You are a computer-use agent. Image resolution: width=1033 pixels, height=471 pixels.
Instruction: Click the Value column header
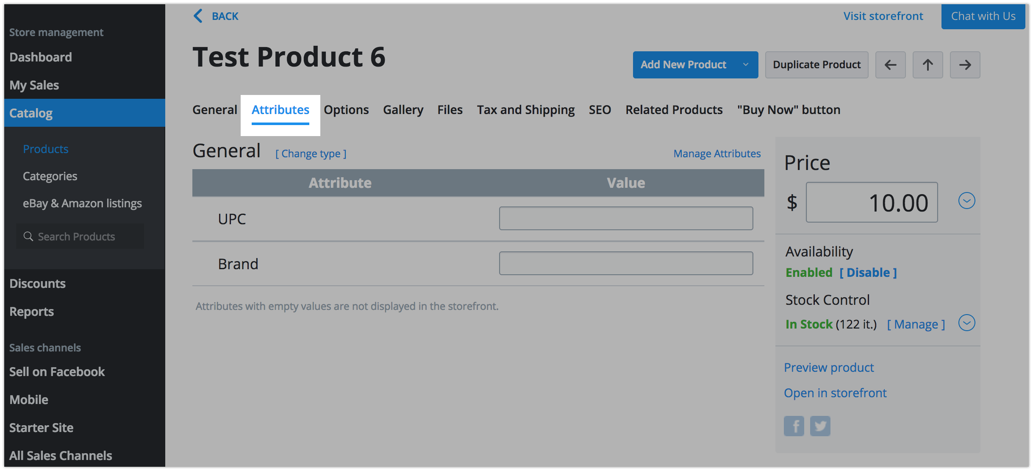tap(626, 183)
